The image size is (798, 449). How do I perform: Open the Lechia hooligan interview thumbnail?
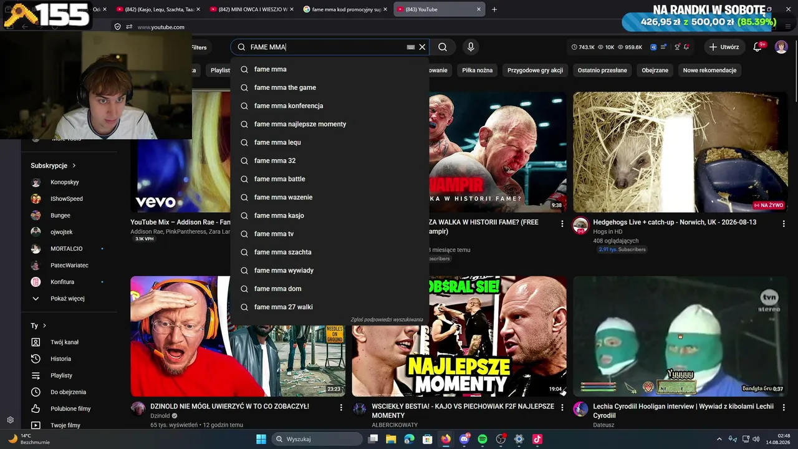[680, 336]
